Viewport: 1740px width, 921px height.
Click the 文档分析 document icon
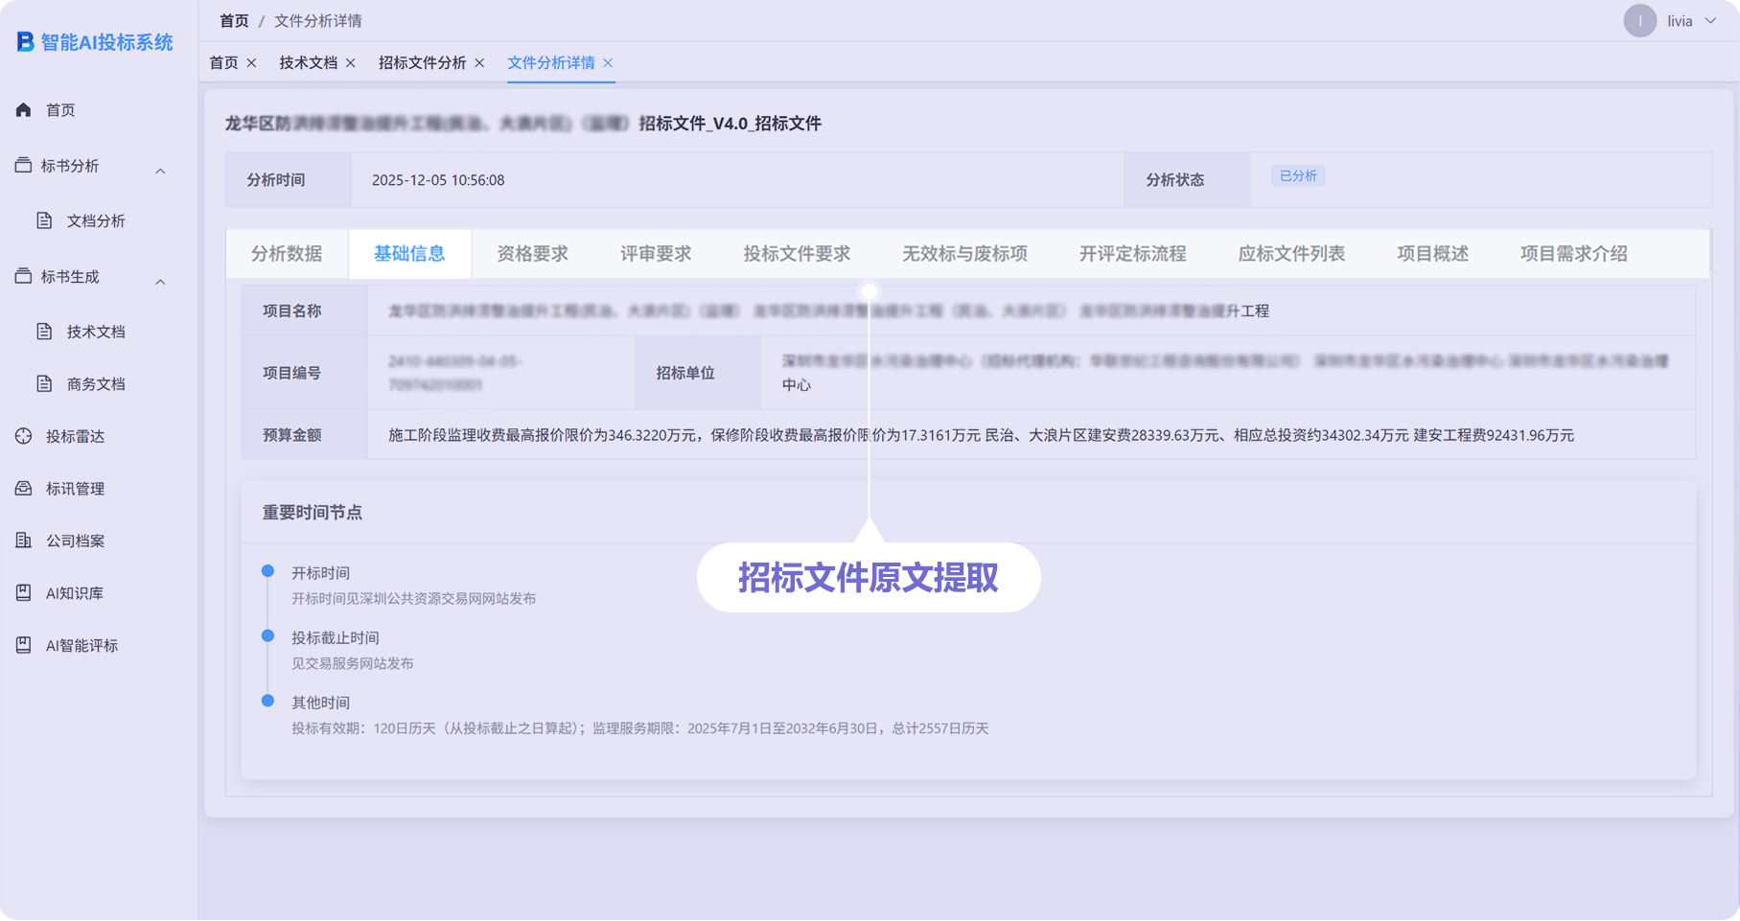pos(44,220)
